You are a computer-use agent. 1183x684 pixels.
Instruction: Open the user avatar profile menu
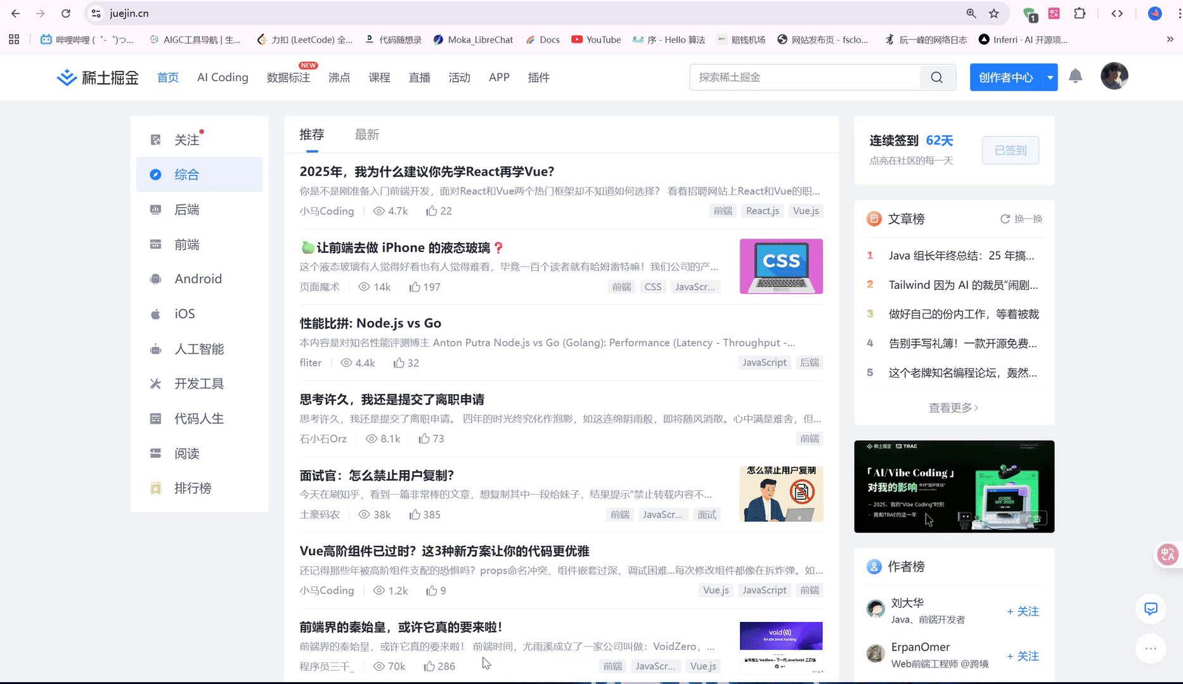point(1114,76)
